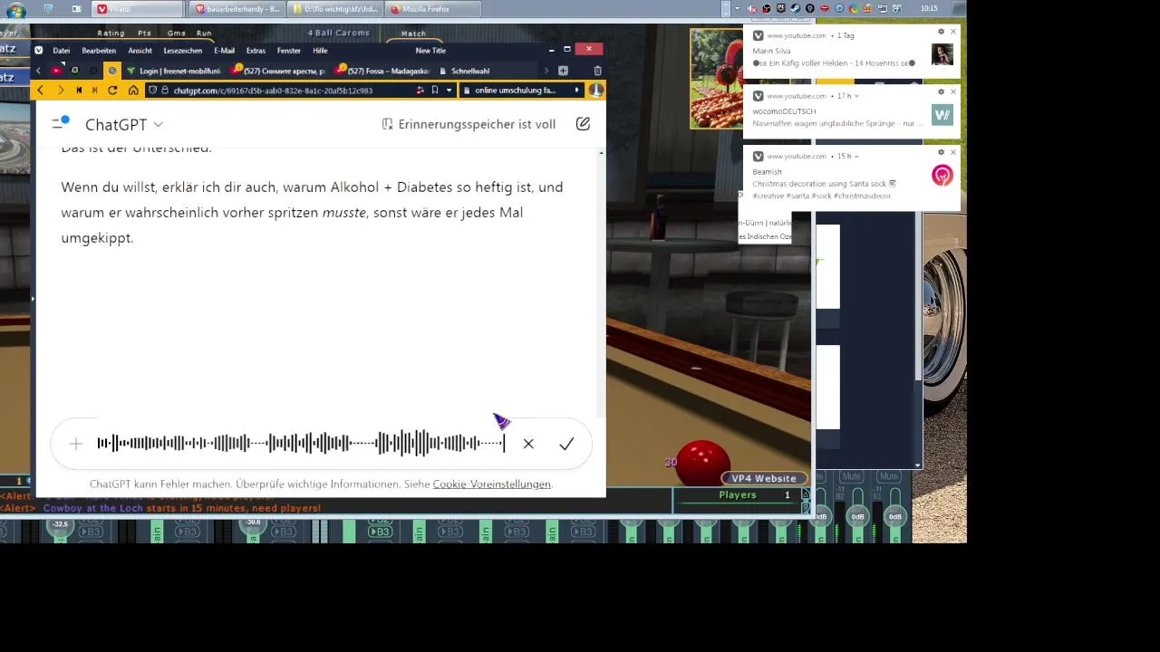Open the Datei menu in Vivaldi
Viewport: 1160px width, 652px height.
tap(61, 51)
